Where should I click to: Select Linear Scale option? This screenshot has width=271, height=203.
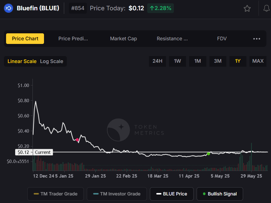click(22, 61)
